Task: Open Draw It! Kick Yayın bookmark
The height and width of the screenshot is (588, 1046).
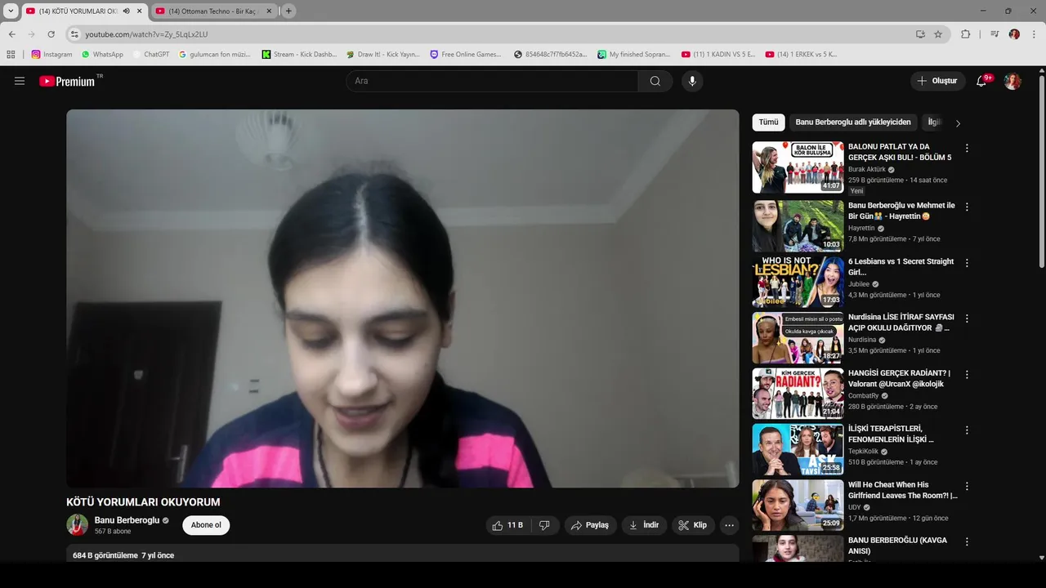Action: [383, 55]
